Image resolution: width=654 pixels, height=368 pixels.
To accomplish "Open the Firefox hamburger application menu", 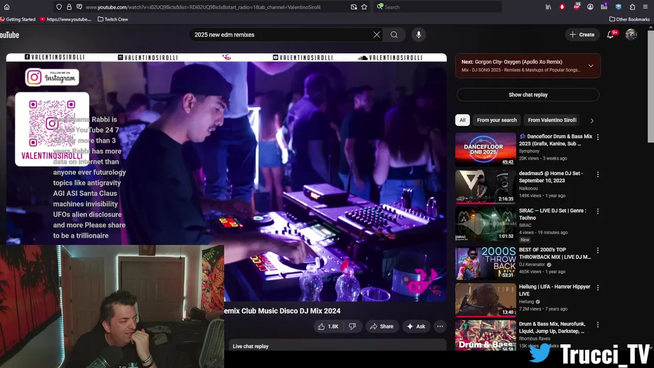I will point(646,7).
